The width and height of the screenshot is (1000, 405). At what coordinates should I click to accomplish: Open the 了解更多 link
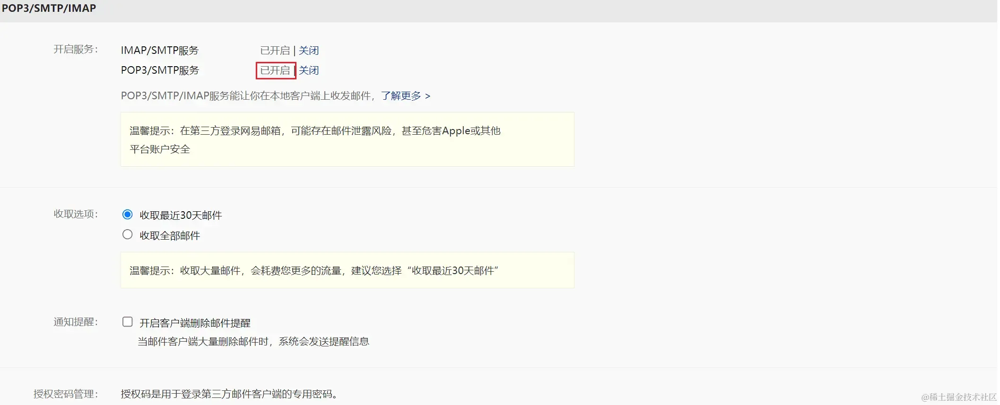405,96
